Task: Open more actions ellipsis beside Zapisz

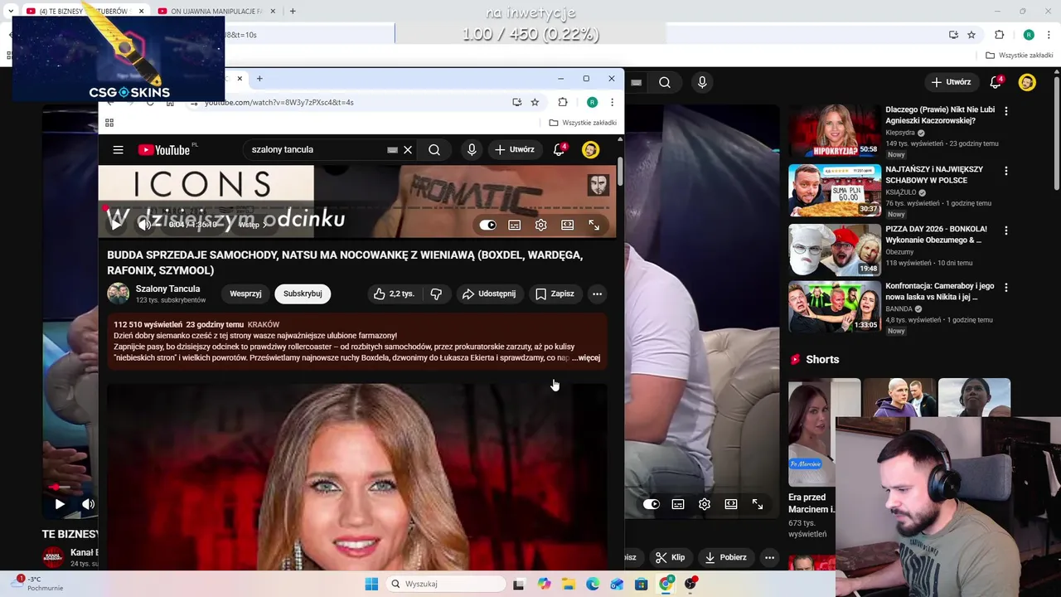Action: (597, 294)
